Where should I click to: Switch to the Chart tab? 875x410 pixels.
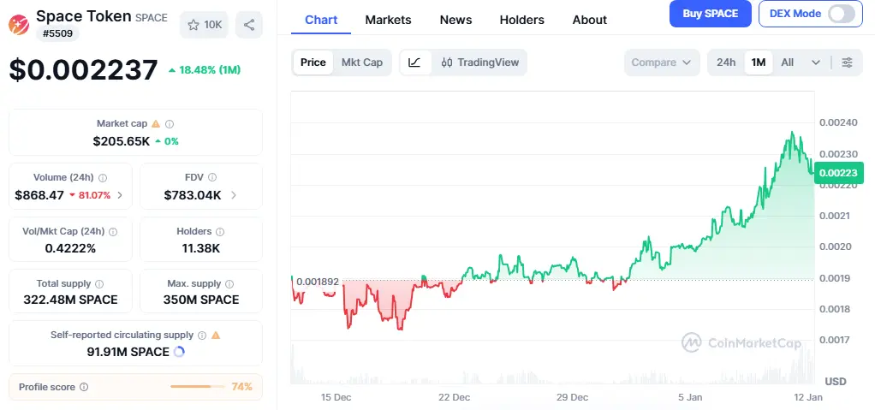pos(321,20)
